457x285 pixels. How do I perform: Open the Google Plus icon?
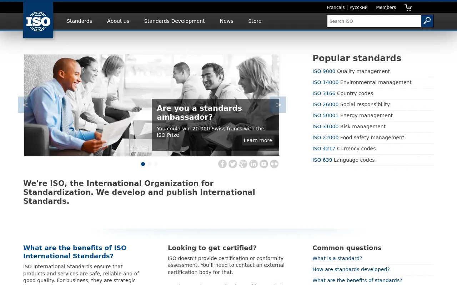coord(243,164)
